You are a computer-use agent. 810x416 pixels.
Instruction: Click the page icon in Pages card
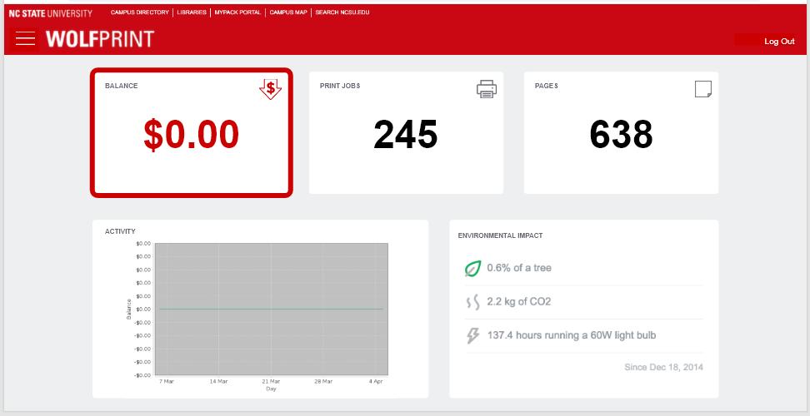[x=703, y=89]
